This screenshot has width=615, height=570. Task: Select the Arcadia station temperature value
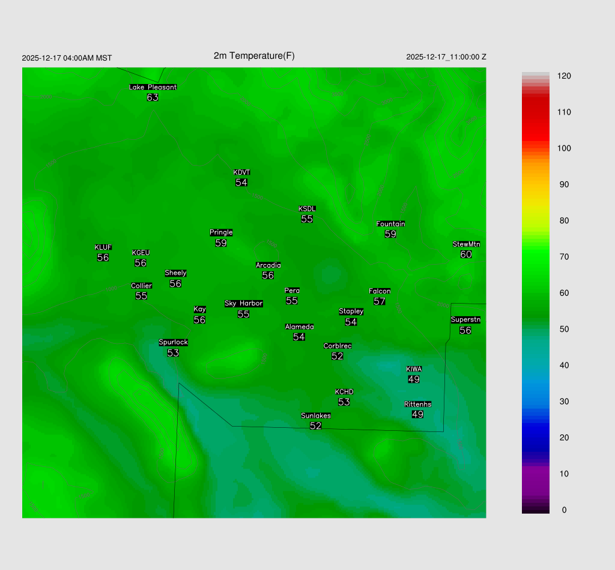[x=268, y=275]
